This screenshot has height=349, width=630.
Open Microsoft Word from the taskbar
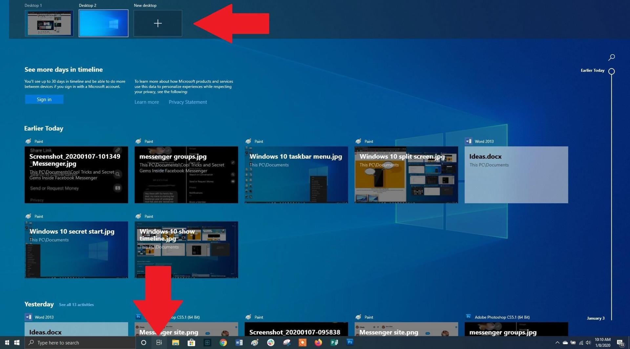(239, 342)
